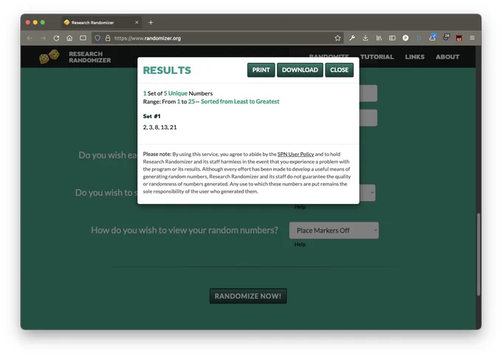Expand the Place Markers Off dropdown
Image resolution: width=502 pixels, height=357 pixels.
pyautogui.click(x=334, y=231)
